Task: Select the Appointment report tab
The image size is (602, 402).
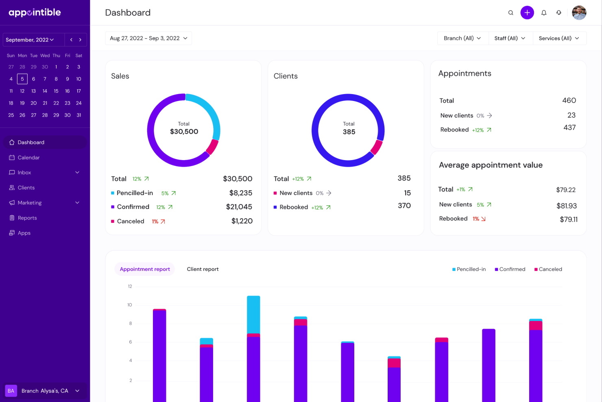Action: tap(145, 269)
